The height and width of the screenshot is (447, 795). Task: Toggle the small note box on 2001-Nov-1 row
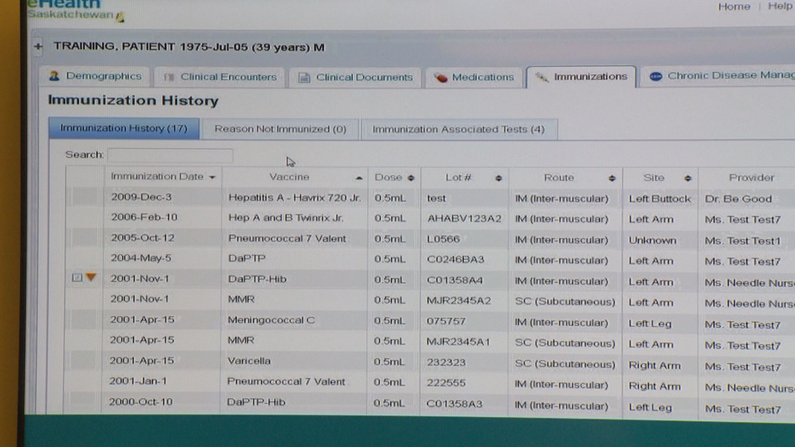77,277
